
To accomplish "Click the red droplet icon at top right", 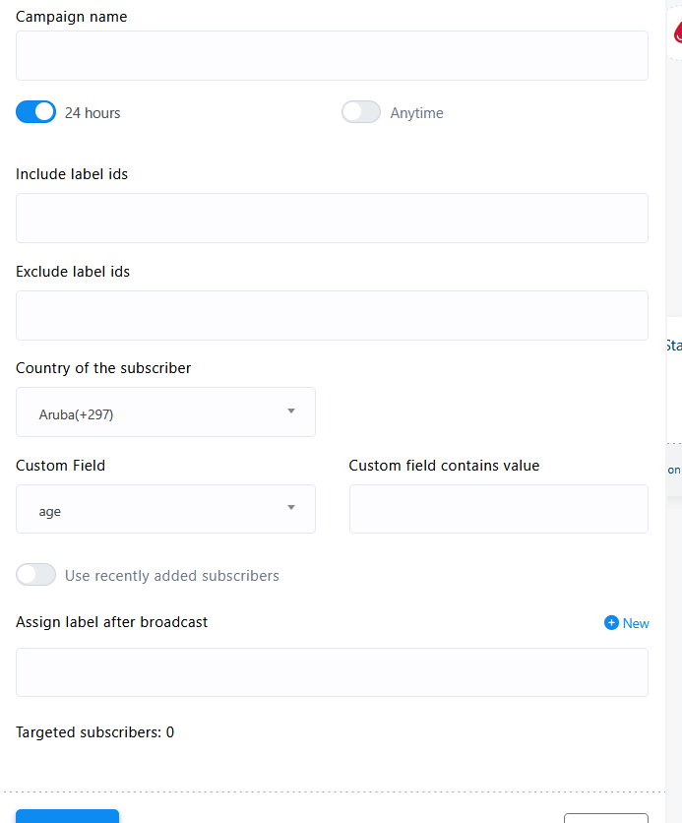I will [x=677, y=32].
